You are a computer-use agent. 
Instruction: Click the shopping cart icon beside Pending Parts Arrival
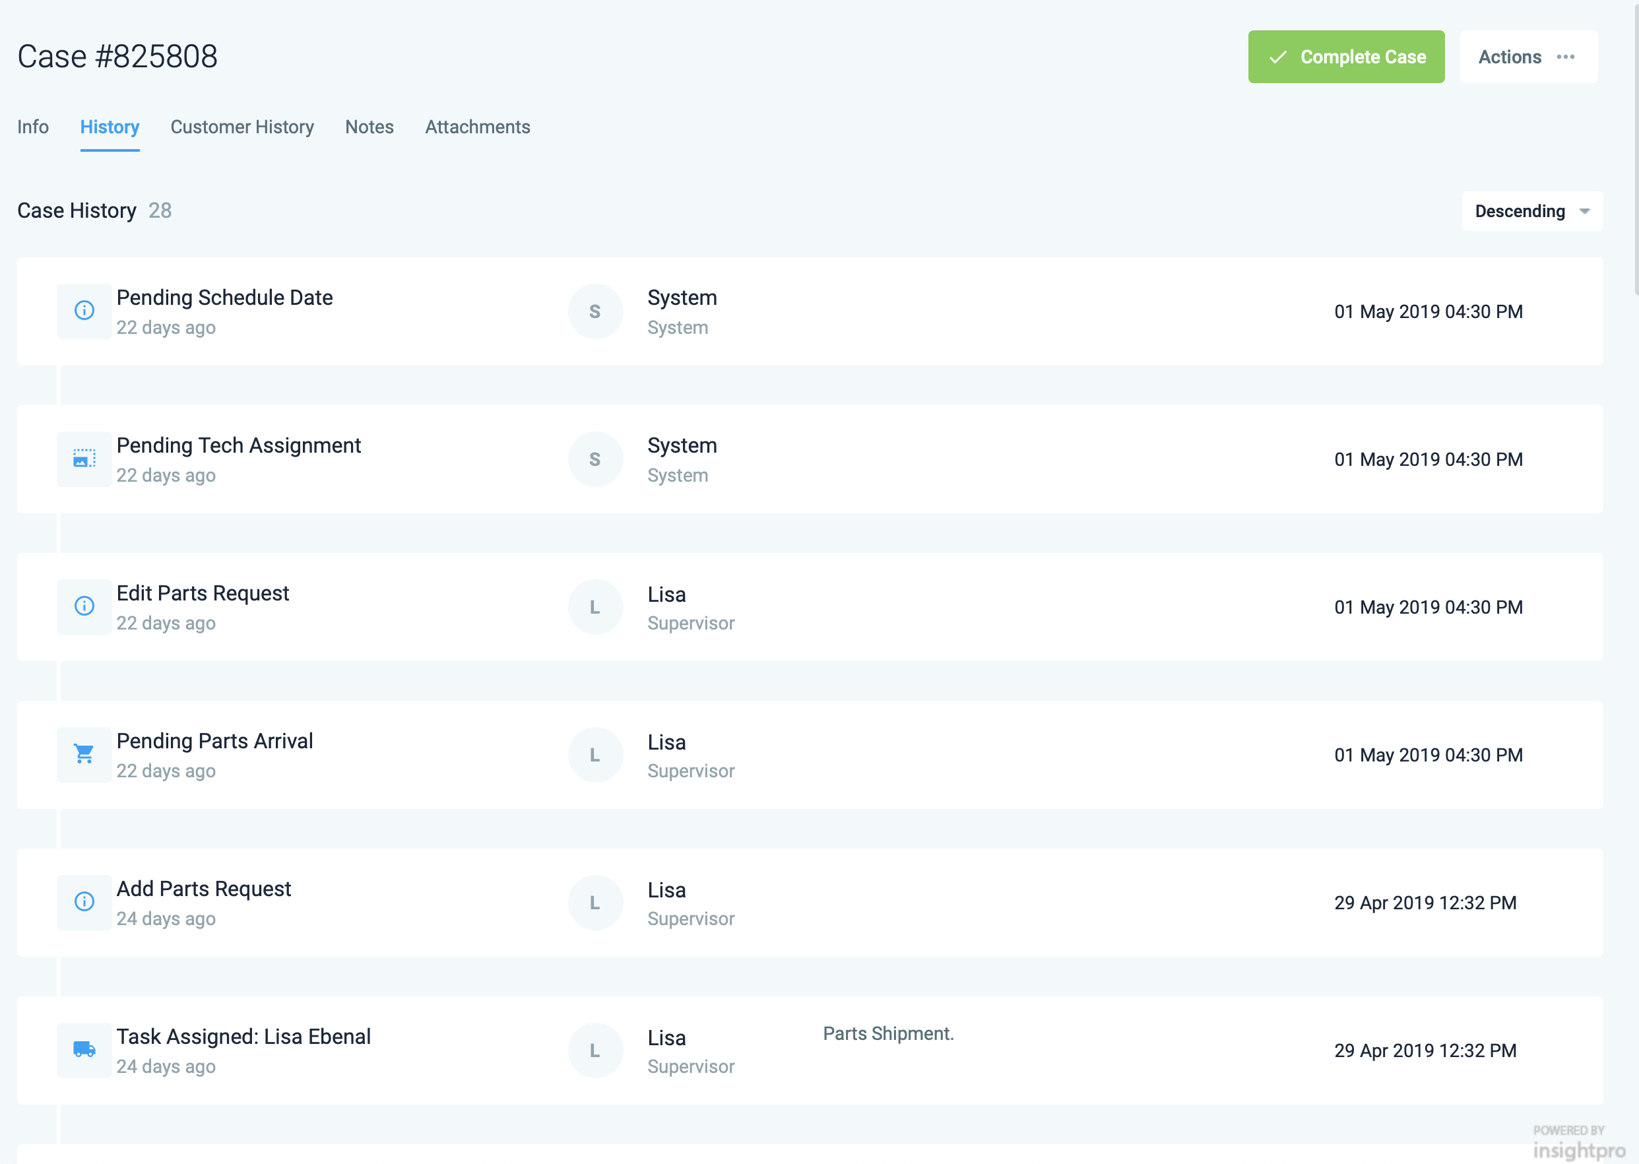(x=84, y=754)
